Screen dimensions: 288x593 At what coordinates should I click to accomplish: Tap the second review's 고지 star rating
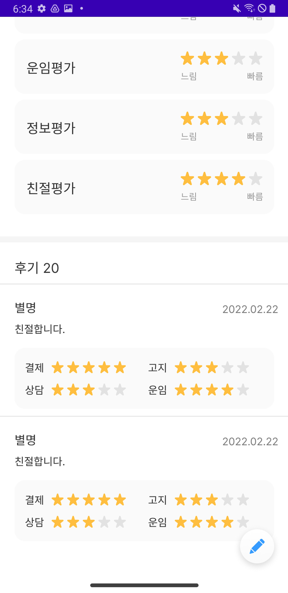(x=212, y=500)
